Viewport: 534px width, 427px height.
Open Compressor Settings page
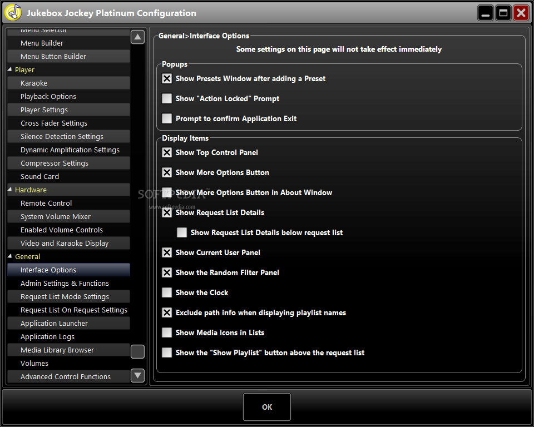68,163
